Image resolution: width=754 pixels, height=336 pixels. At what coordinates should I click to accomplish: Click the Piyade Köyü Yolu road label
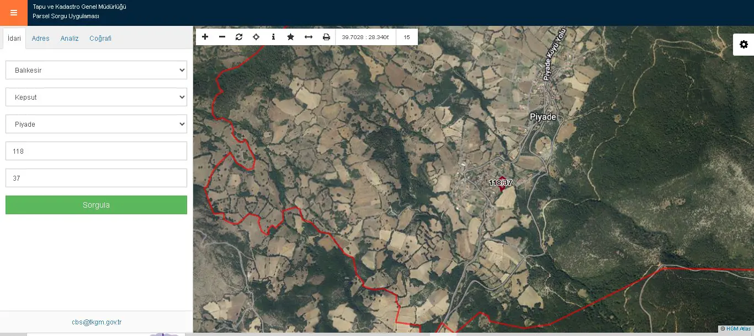click(554, 55)
